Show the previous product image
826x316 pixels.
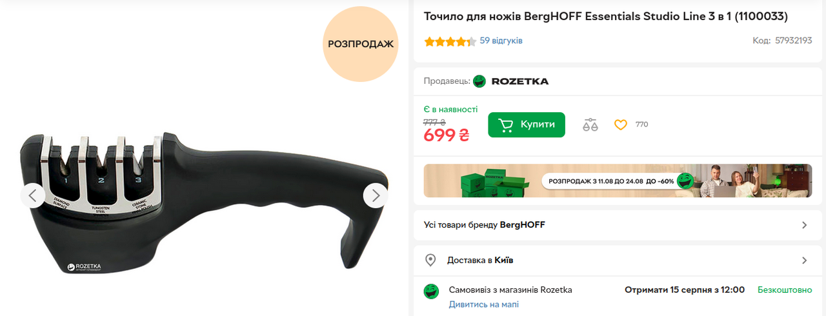click(33, 195)
